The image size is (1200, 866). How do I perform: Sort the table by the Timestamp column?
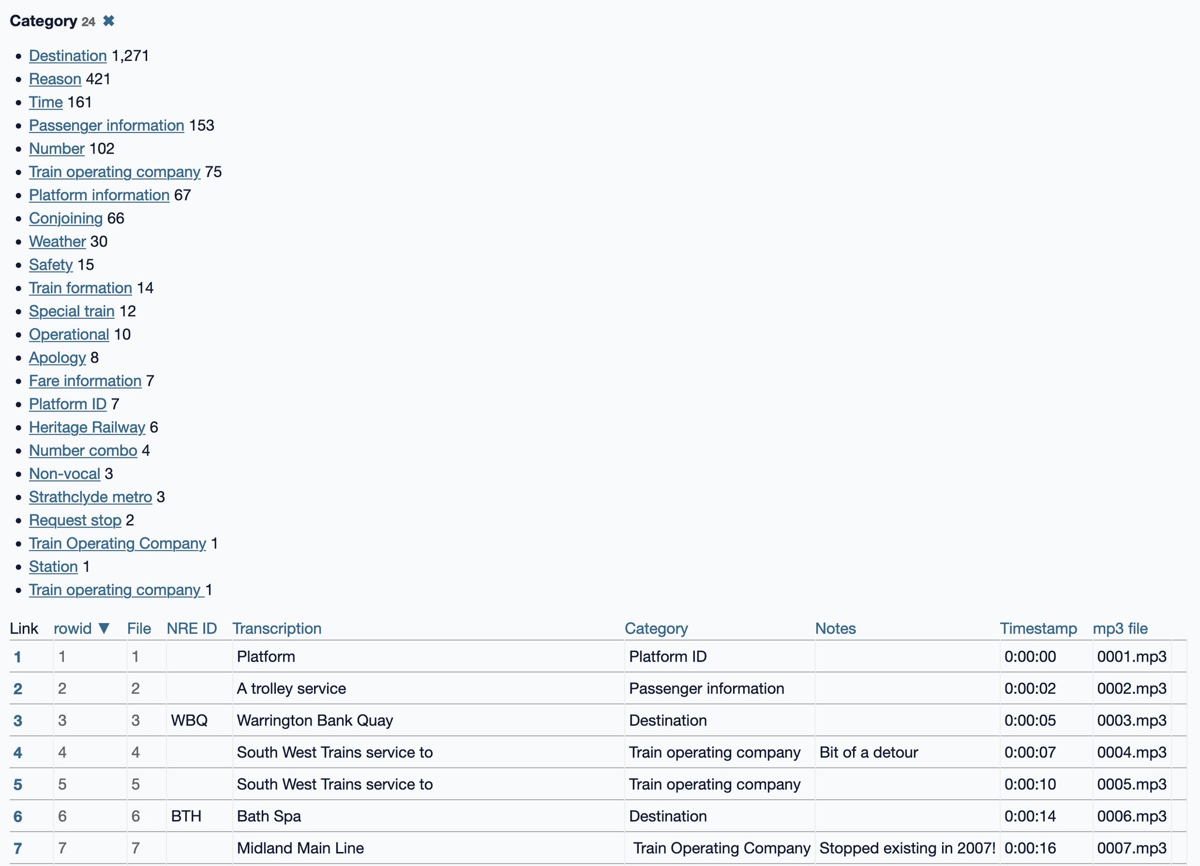(1038, 628)
